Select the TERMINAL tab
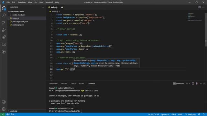Image resolution: width=207 pixels, height=116 pixels. pos(92,83)
